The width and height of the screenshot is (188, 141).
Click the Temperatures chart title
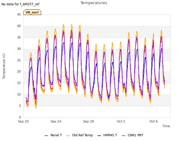94,3
